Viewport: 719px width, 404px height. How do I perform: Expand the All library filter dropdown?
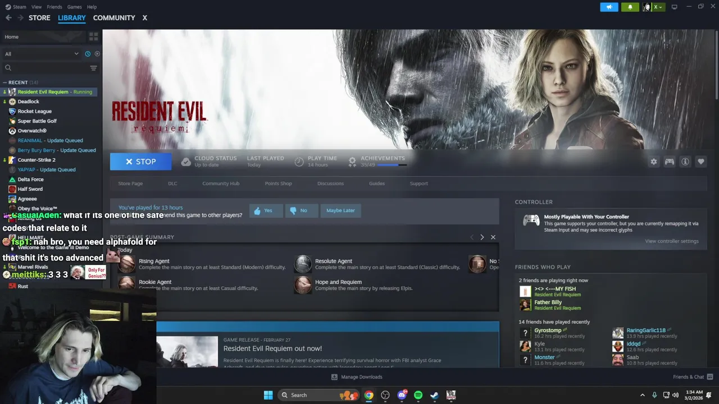click(x=76, y=54)
